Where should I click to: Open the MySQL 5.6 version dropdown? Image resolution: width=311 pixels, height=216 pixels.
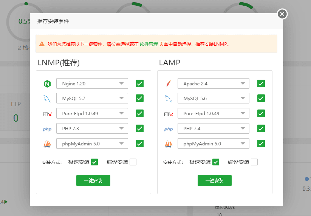(214, 98)
